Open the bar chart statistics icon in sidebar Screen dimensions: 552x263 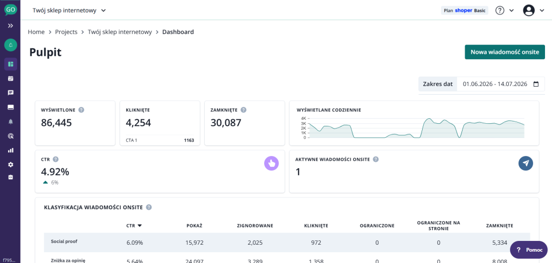11,150
